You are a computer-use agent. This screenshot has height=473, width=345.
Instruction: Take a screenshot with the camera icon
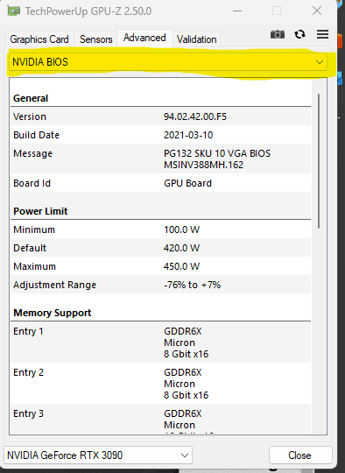pyautogui.click(x=278, y=34)
